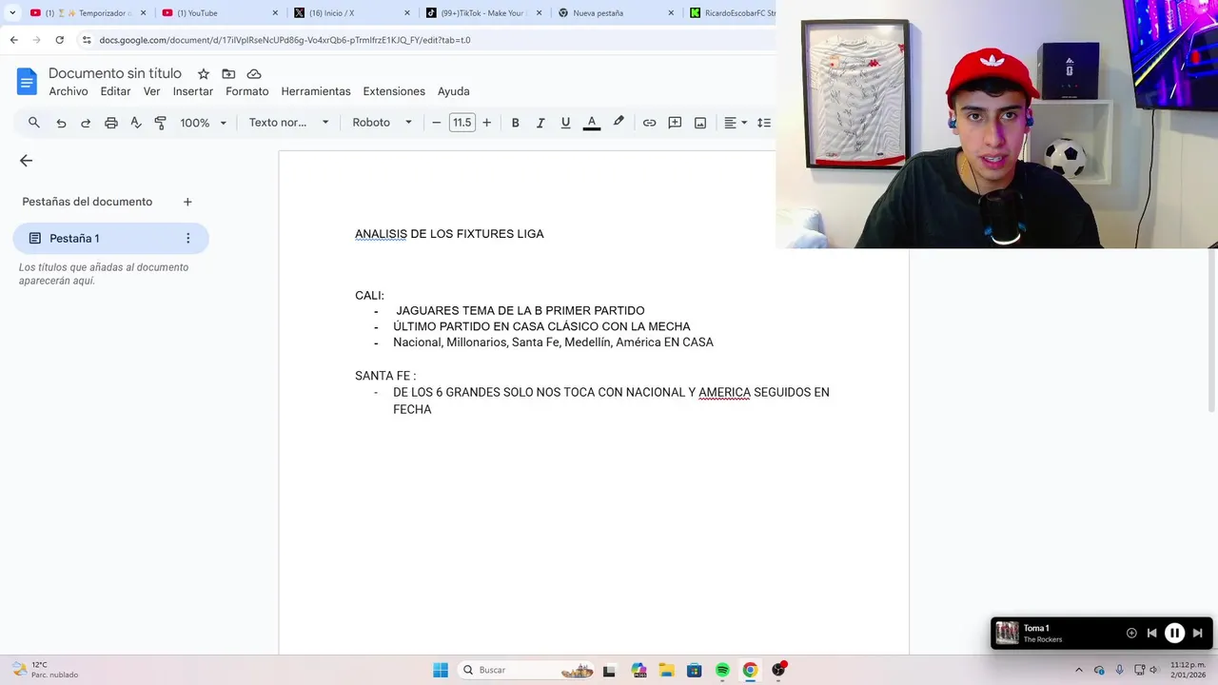Go to previous track in media widget
Screen dimensions: 1218x685
pyautogui.click(x=1151, y=633)
